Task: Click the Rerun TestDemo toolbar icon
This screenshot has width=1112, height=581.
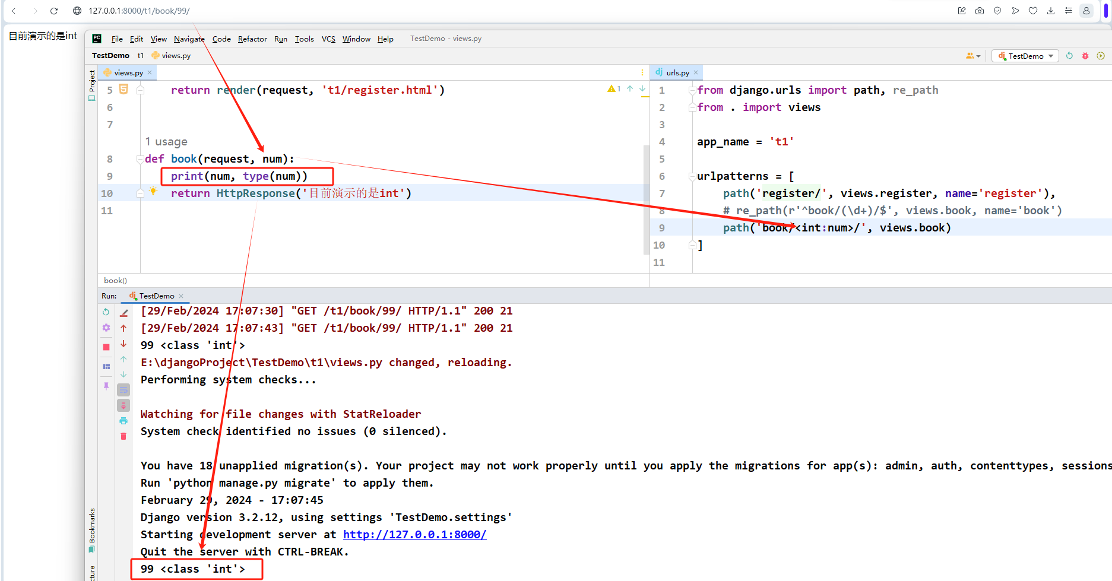Action: coord(1069,56)
